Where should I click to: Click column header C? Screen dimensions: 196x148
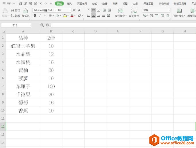click(x=73, y=31)
